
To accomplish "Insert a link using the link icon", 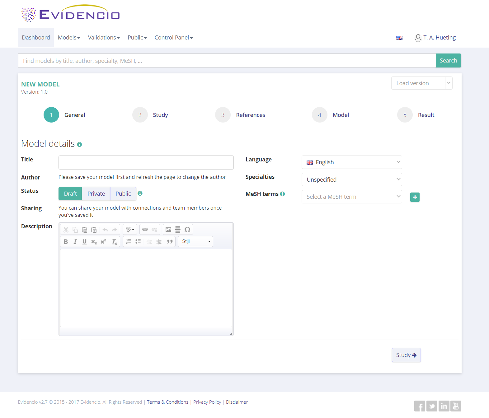I will coord(145,230).
